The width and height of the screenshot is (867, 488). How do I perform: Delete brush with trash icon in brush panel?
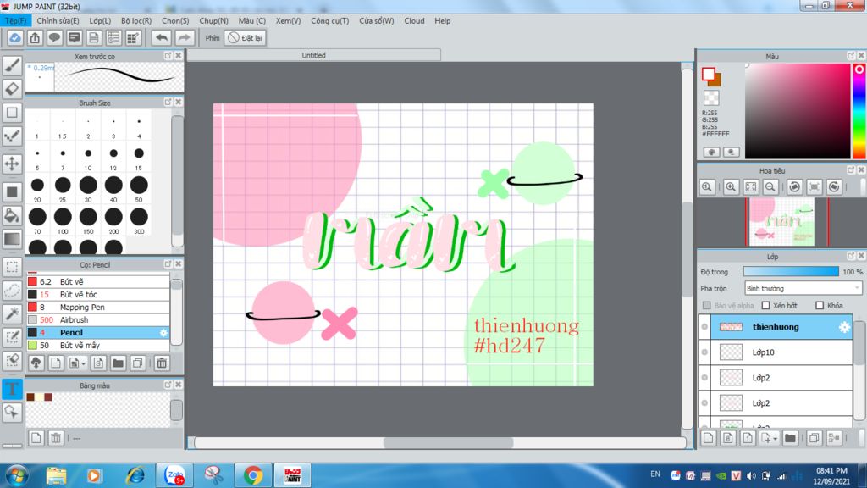[x=162, y=363]
